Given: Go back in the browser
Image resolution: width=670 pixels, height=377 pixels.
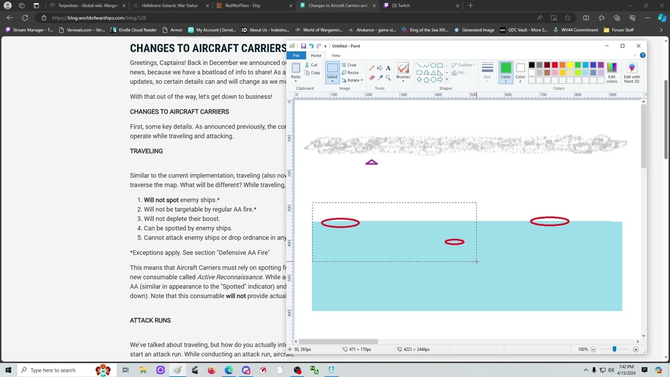Looking at the screenshot, I should [9, 18].
